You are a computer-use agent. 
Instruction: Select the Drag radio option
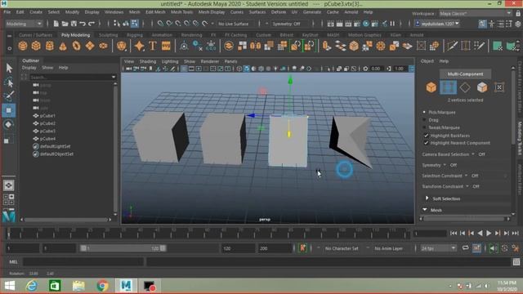[x=424, y=120]
